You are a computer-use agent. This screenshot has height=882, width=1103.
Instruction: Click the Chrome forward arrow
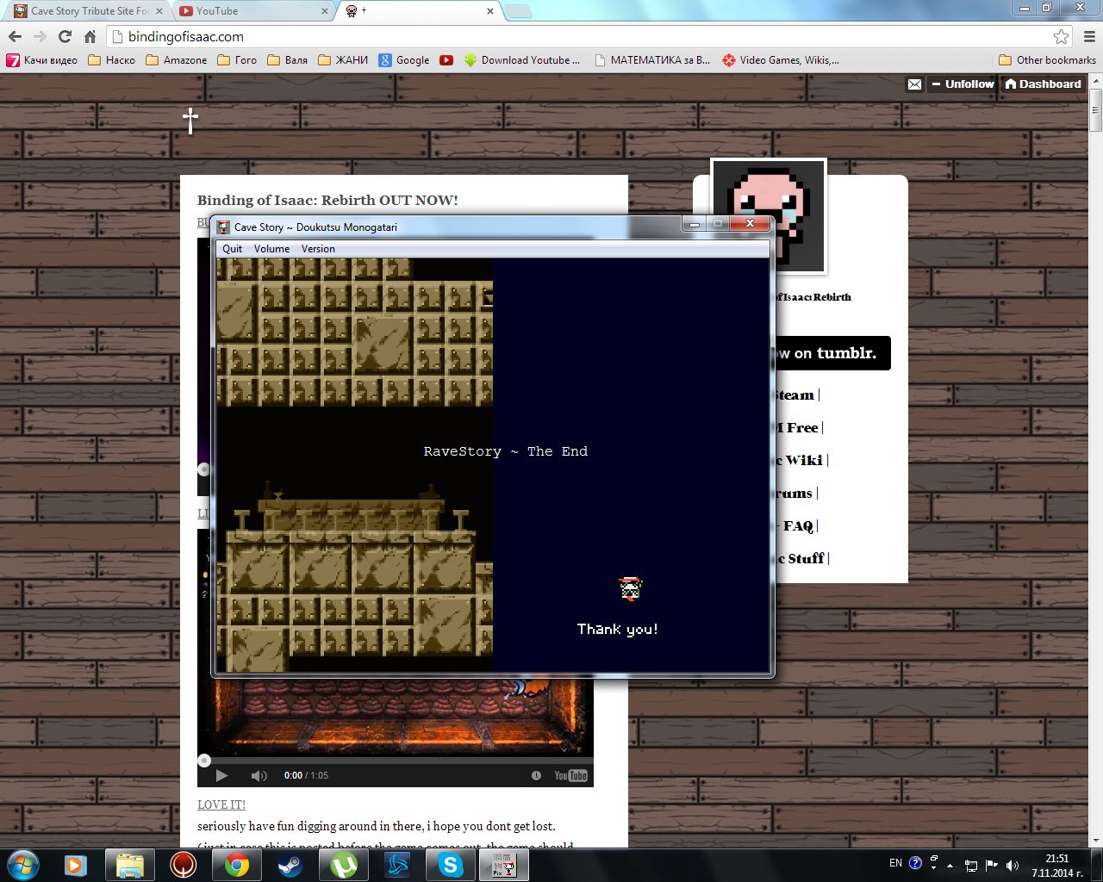coord(40,36)
